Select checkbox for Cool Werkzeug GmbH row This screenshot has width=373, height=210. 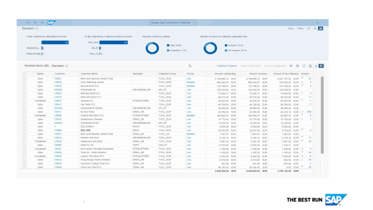pos(25,82)
